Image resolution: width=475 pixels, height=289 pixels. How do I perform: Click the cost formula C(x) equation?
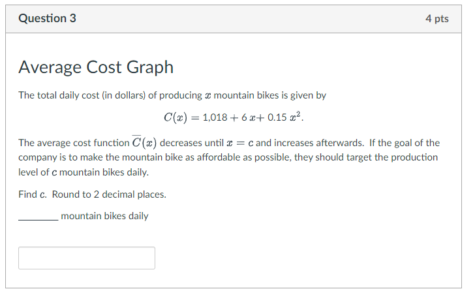click(x=234, y=117)
